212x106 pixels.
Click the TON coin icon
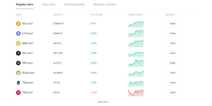18,83
